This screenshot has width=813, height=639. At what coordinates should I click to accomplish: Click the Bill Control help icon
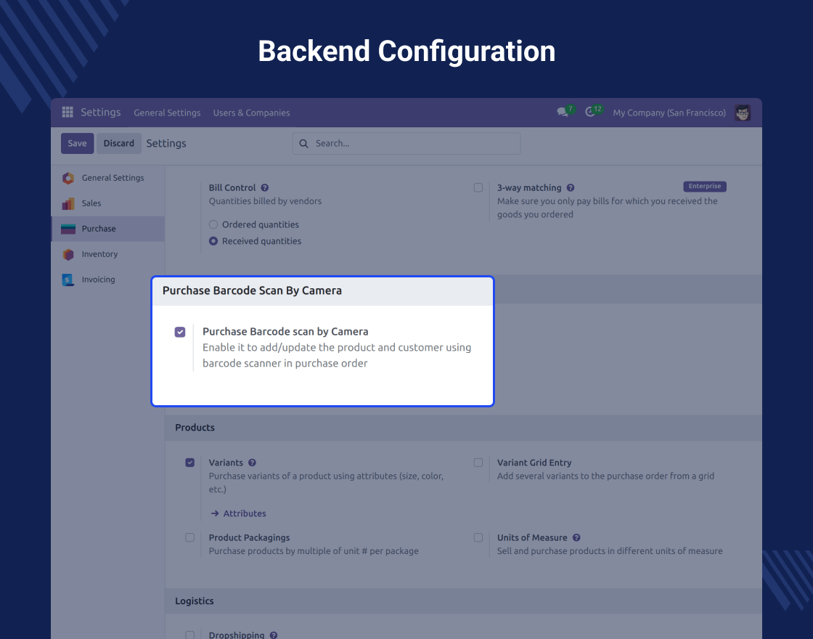click(x=265, y=188)
